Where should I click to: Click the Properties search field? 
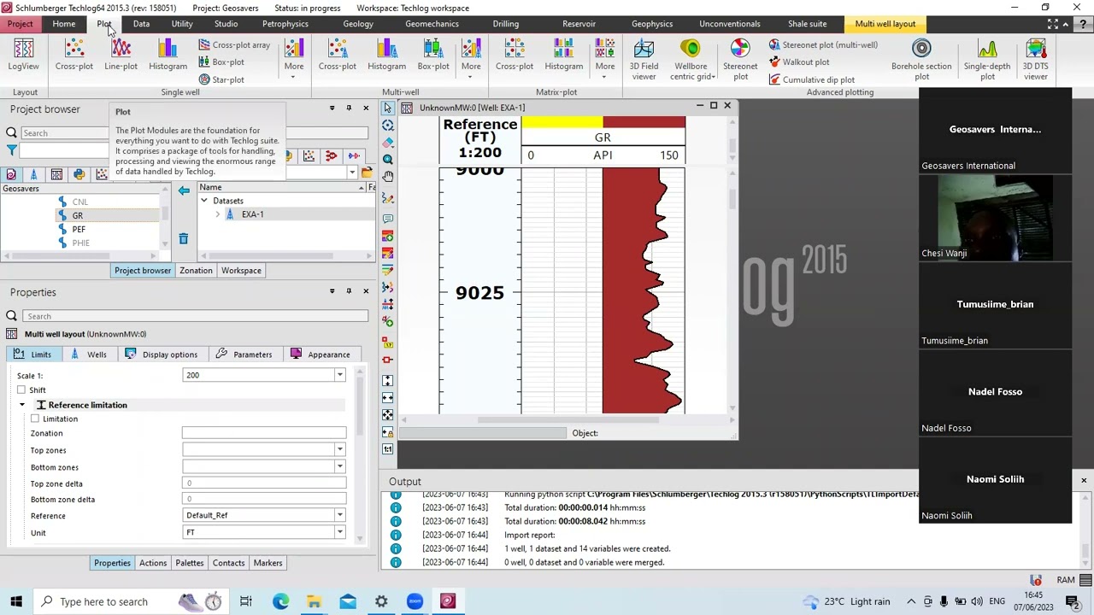click(x=196, y=316)
